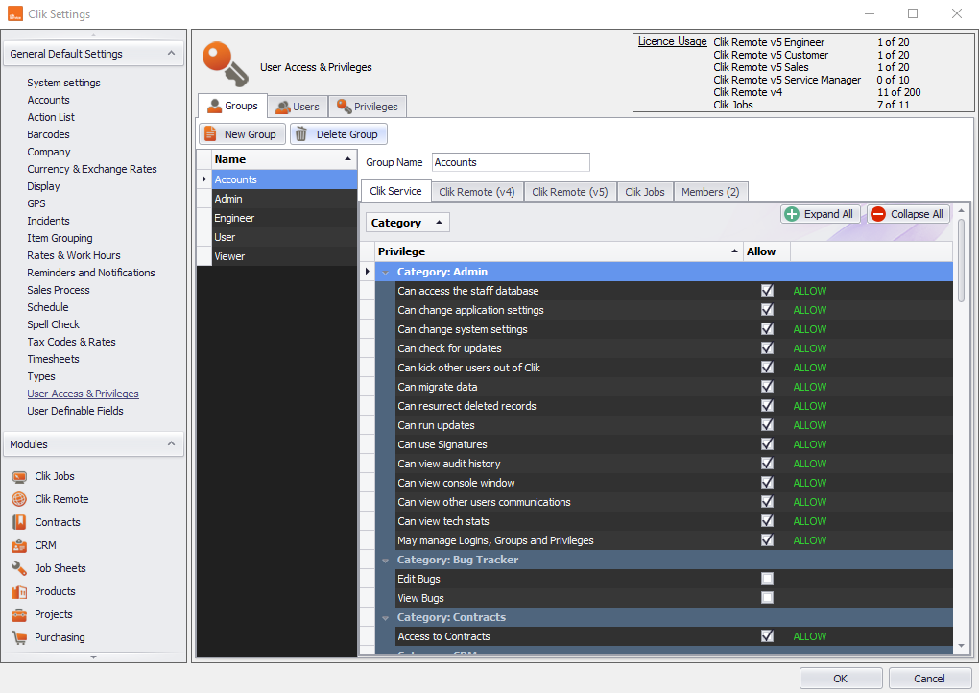This screenshot has height=693, width=979.
Task: Click the OK button
Action: (x=841, y=679)
